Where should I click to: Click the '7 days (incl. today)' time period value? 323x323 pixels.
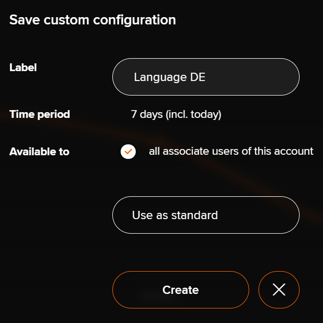(176, 114)
